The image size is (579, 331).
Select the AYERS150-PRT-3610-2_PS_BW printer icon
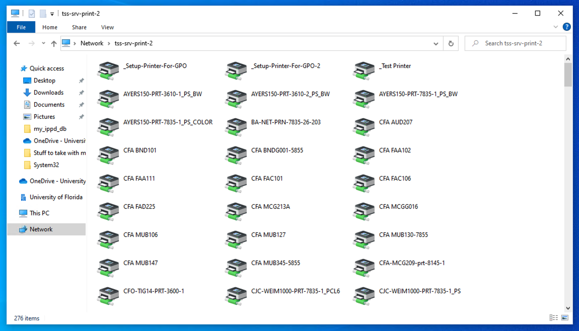click(x=236, y=99)
